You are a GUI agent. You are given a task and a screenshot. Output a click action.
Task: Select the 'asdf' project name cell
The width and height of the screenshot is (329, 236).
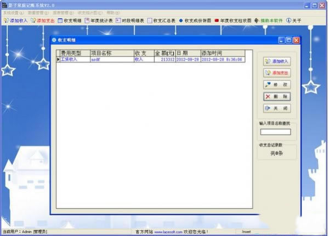click(x=112, y=60)
